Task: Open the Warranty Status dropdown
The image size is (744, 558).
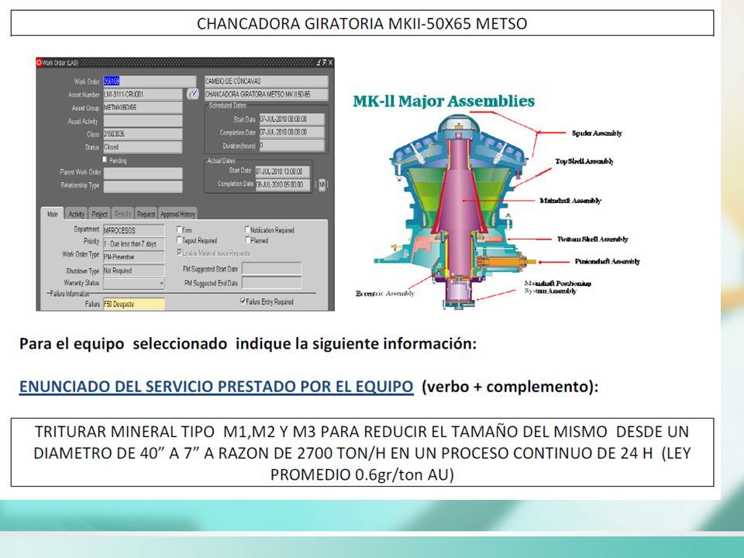Action: [x=161, y=284]
